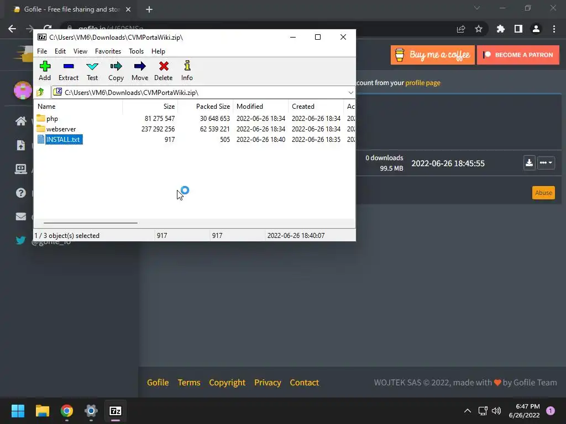Open the Windows Start menu
This screenshot has height=424, width=566.
point(18,411)
